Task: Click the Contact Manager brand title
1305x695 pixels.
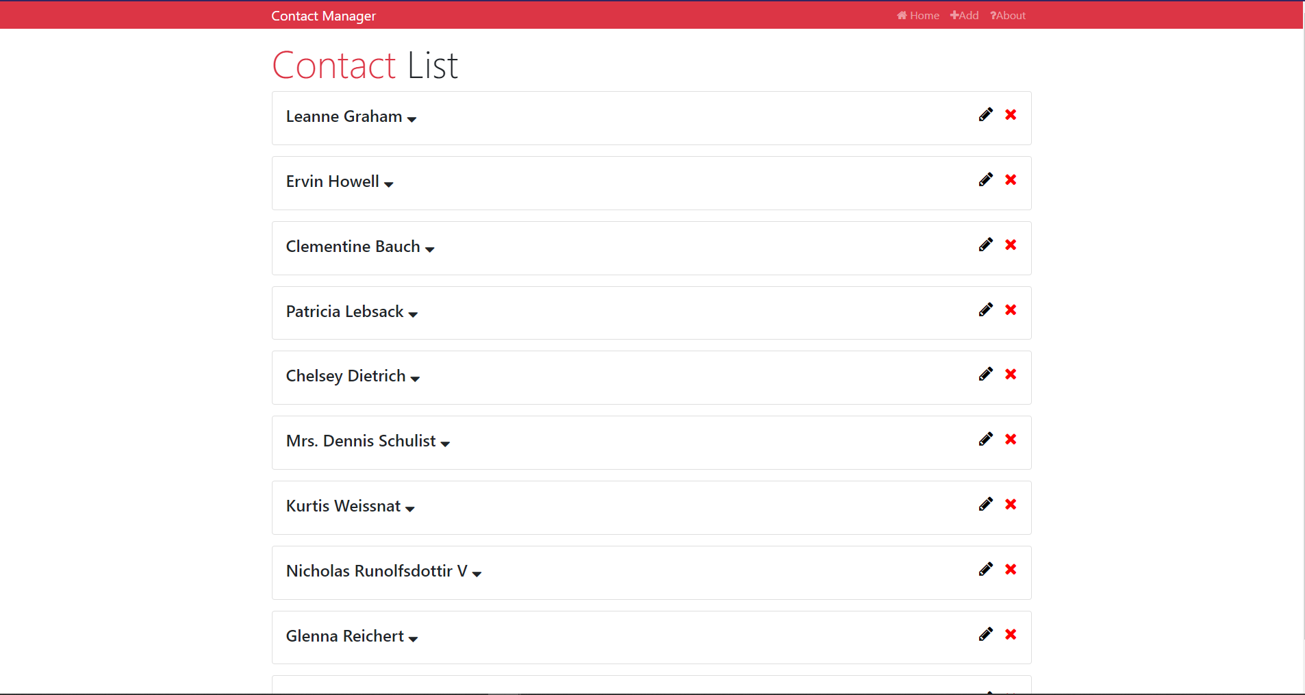Action: coord(322,15)
